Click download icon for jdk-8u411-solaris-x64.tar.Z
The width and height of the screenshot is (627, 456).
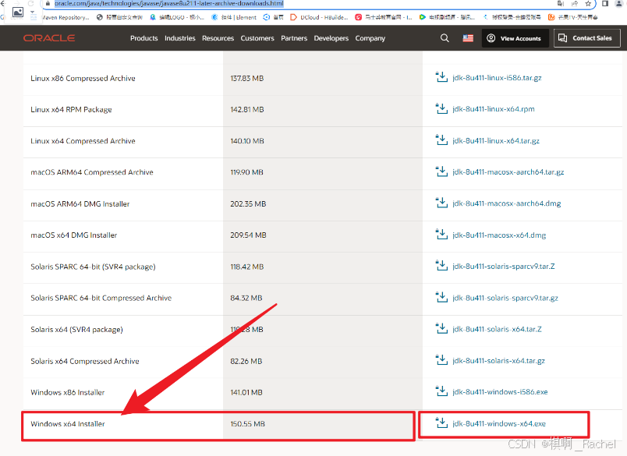tap(441, 328)
